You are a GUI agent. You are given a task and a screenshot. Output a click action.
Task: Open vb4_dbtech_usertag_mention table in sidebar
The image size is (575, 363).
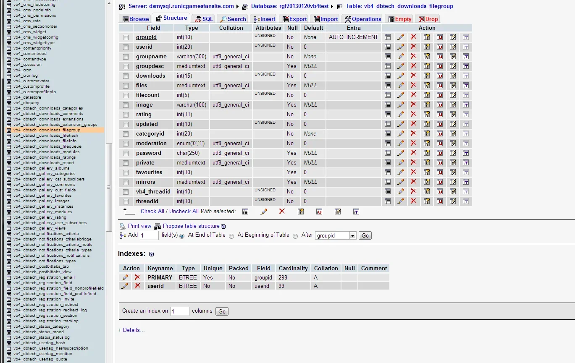tap(42, 354)
